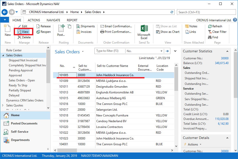The height and width of the screenshot is (159, 238).
Task: Click the Find binoculars button
Action: 213,37
